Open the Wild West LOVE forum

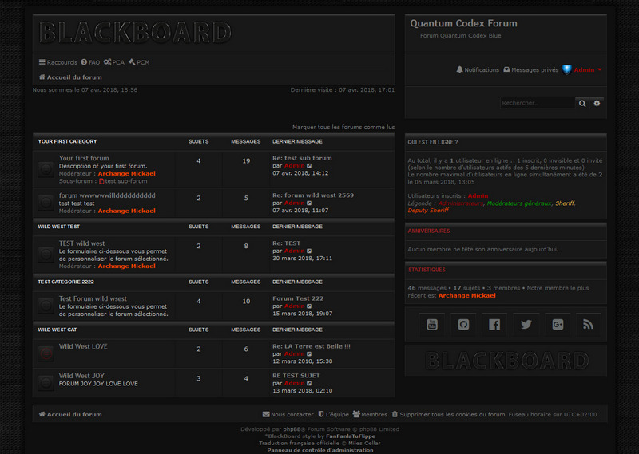click(x=83, y=347)
